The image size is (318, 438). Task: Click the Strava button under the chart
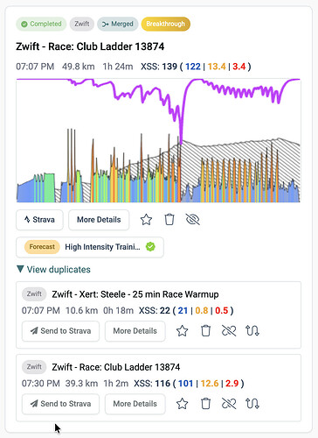coord(39,220)
